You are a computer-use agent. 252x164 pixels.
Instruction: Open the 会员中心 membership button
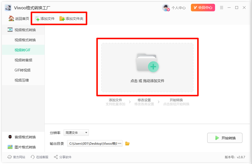coord(203,8)
